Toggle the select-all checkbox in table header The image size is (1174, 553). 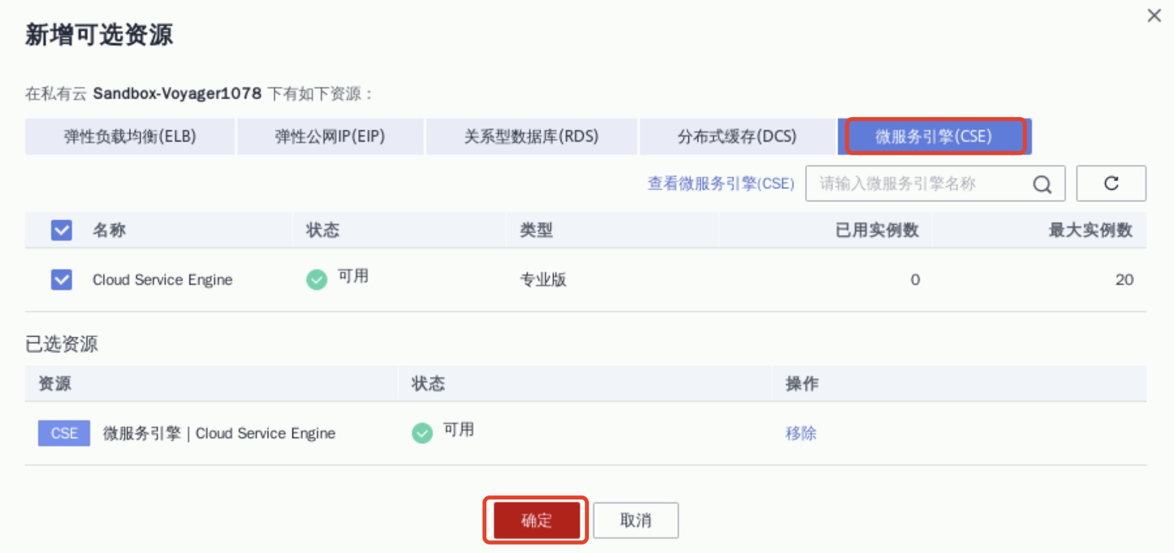(x=62, y=230)
